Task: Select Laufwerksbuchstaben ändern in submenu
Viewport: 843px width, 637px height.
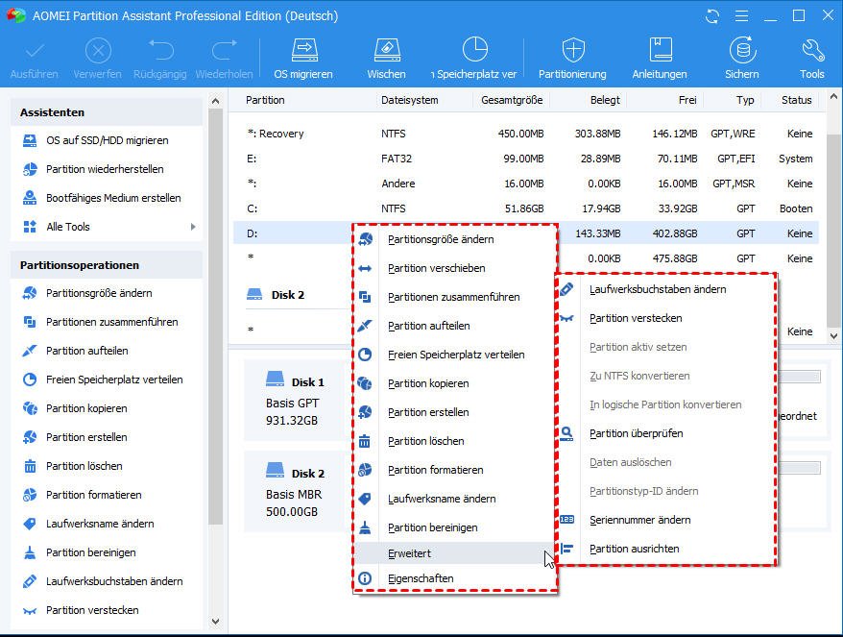Action: pos(665,289)
